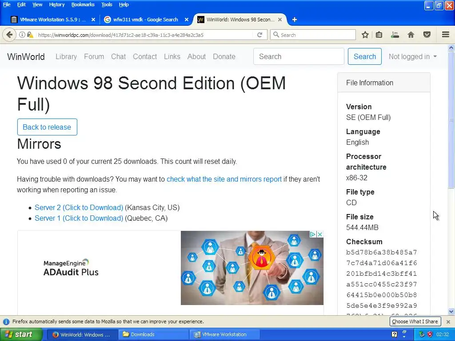Open site information icon in address bar
The image size is (455, 341).
(22, 35)
